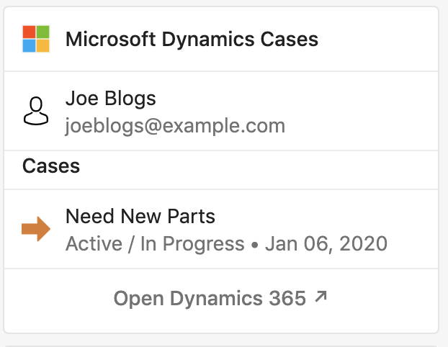Image resolution: width=448 pixels, height=347 pixels.
Task: Click the word Progress in case status
Action: coord(203,245)
